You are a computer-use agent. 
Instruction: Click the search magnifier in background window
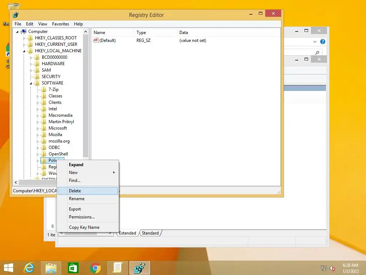coord(317,53)
